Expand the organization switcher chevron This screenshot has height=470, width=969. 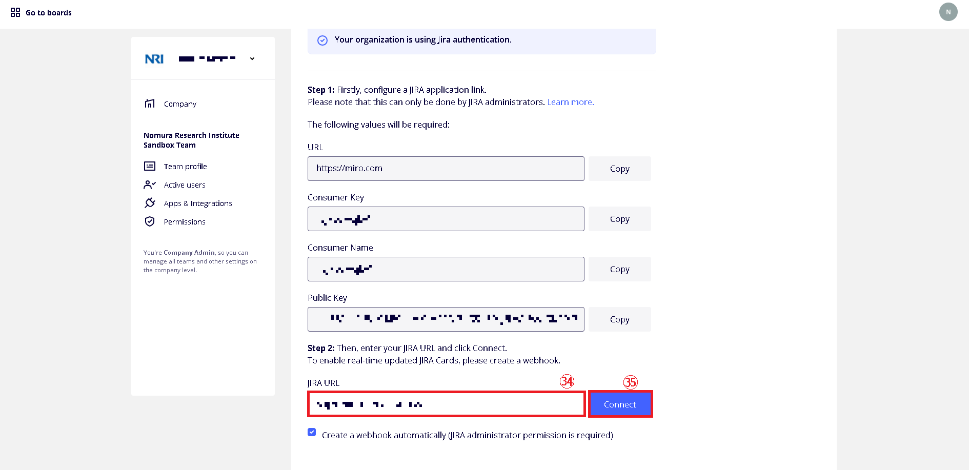252,59
